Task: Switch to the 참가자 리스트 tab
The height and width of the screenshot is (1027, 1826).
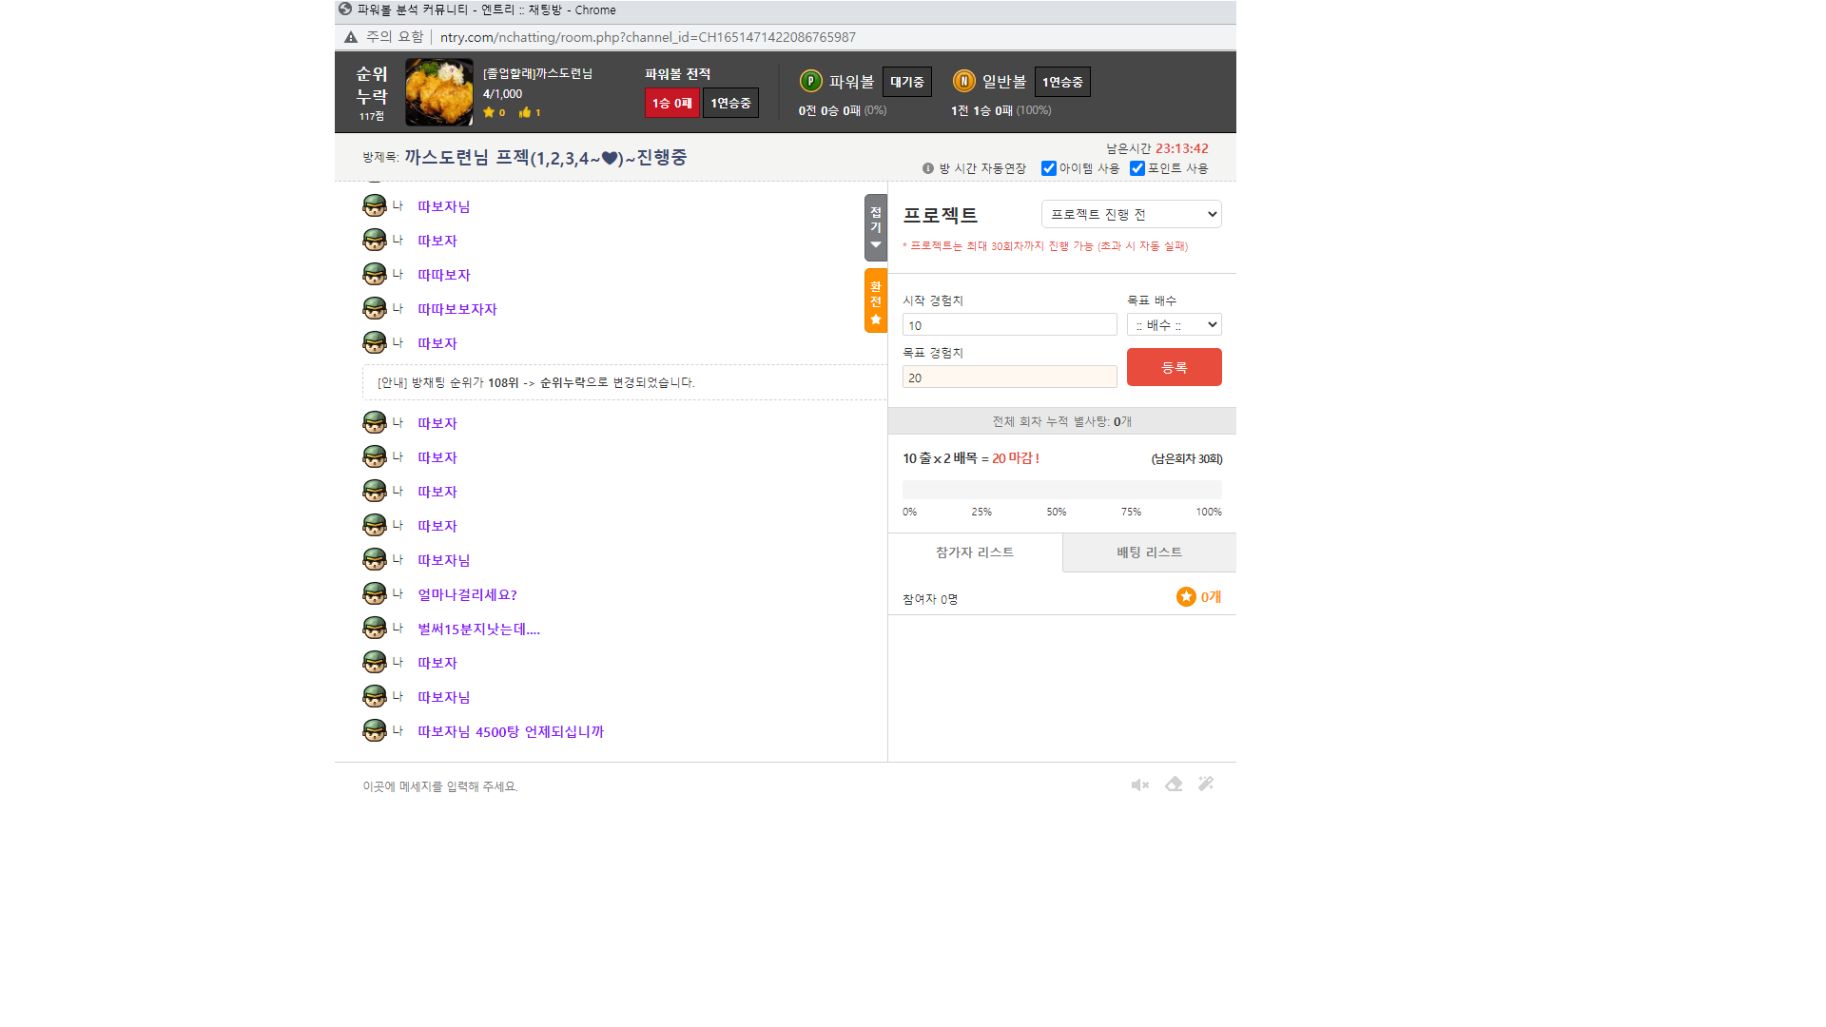Action: coord(975,552)
